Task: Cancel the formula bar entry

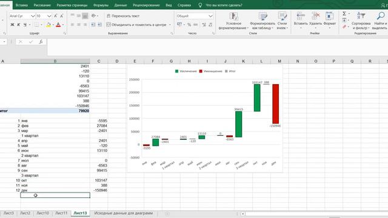Action: 21,42
